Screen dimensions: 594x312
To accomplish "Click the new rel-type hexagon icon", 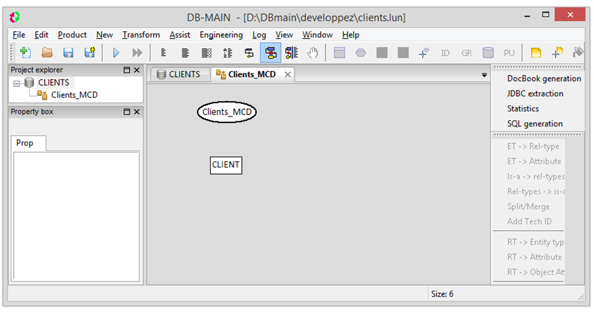I will [x=361, y=53].
